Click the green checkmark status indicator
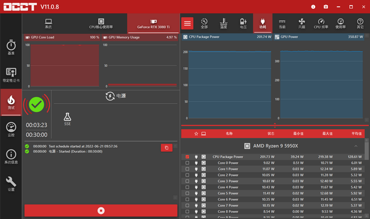Image resolution: width=370 pixels, height=219 pixels. click(36, 104)
